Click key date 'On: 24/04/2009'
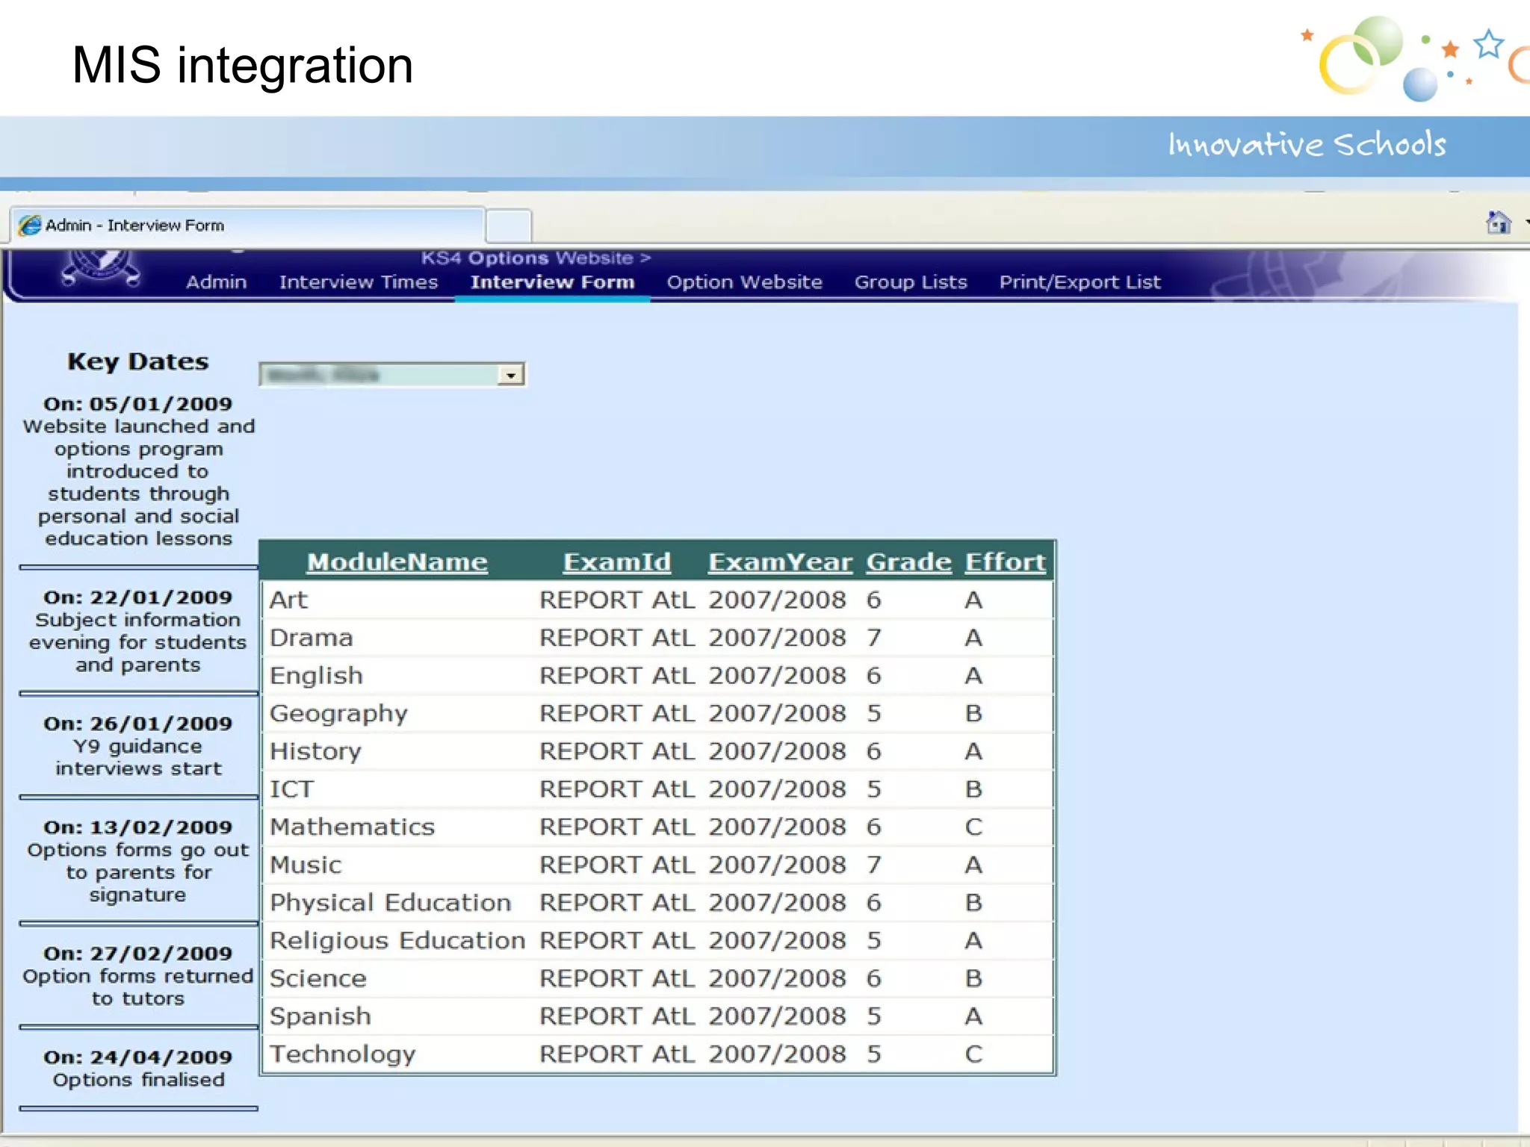Viewport: 1530px width, 1147px height. pyautogui.click(x=138, y=1057)
